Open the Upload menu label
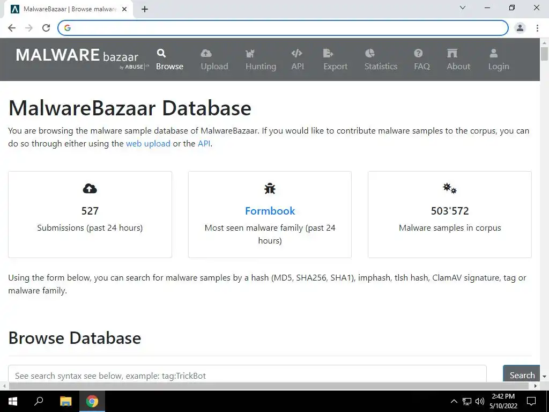This screenshot has height=412, width=549. pos(214,66)
